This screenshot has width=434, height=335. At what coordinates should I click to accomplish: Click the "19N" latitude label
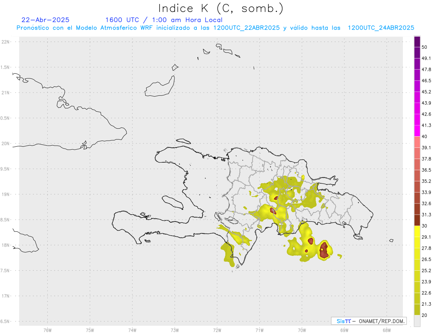coord(6,194)
